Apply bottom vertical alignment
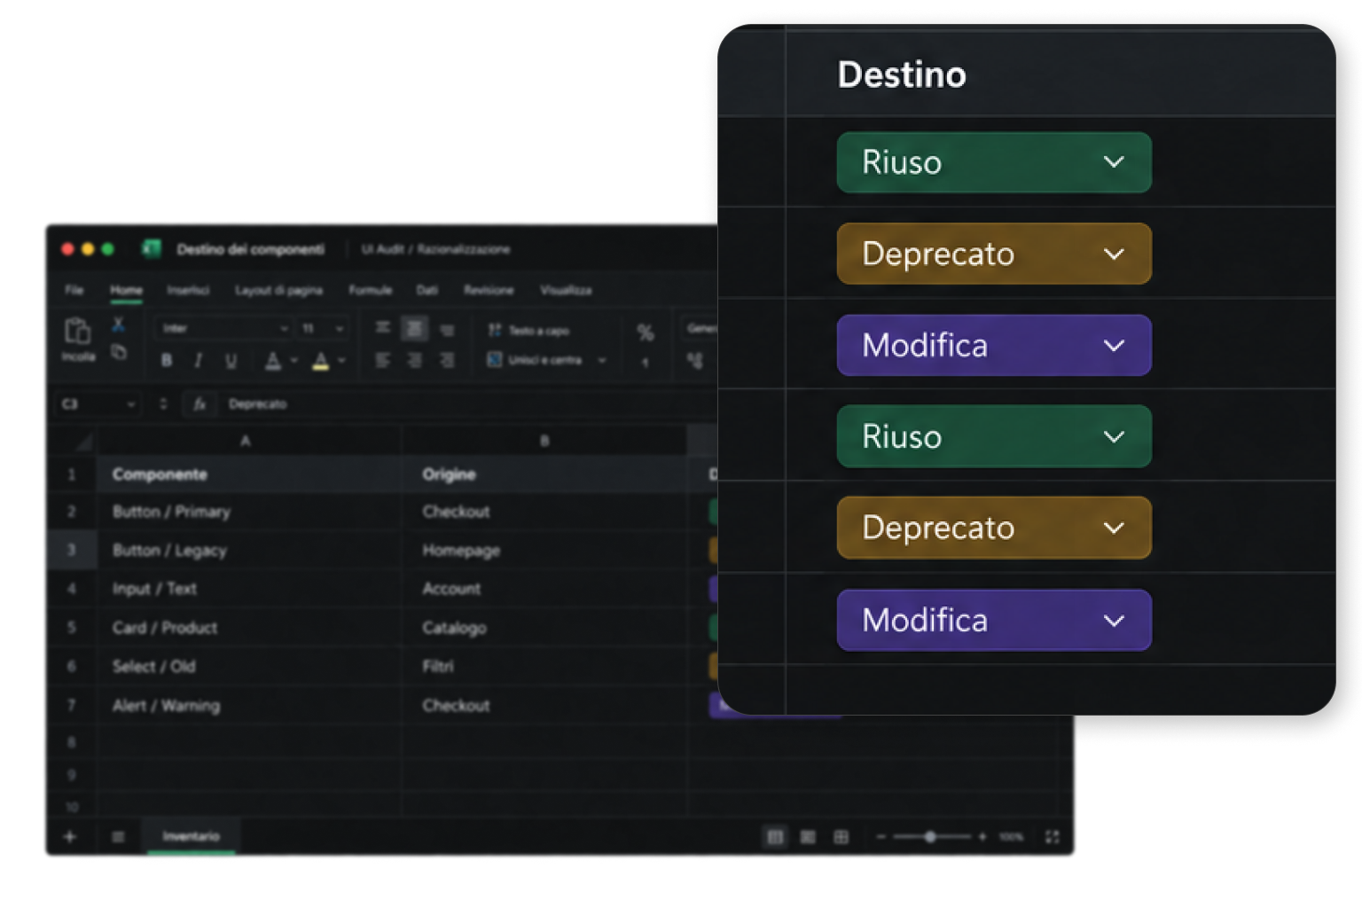 (x=447, y=330)
